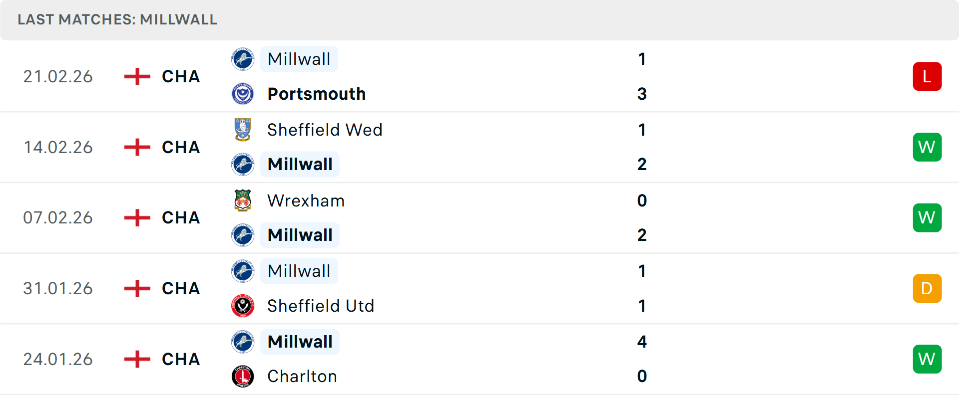This screenshot has width=959, height=395.
Task: Select the Wrexham club crest
Action: pos(243,200)
